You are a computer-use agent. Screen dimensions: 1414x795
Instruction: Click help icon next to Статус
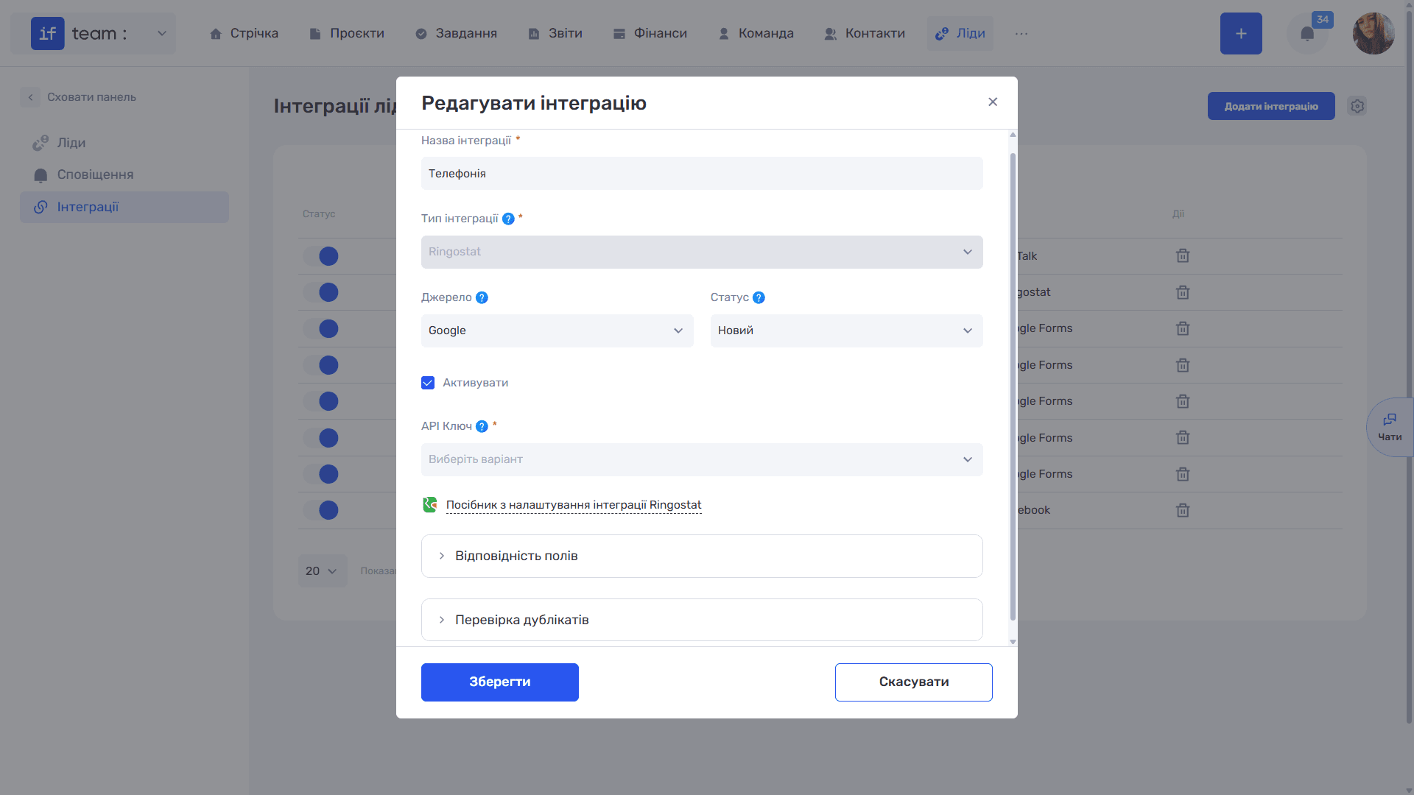pyautogui.click(x=759, y=297)
